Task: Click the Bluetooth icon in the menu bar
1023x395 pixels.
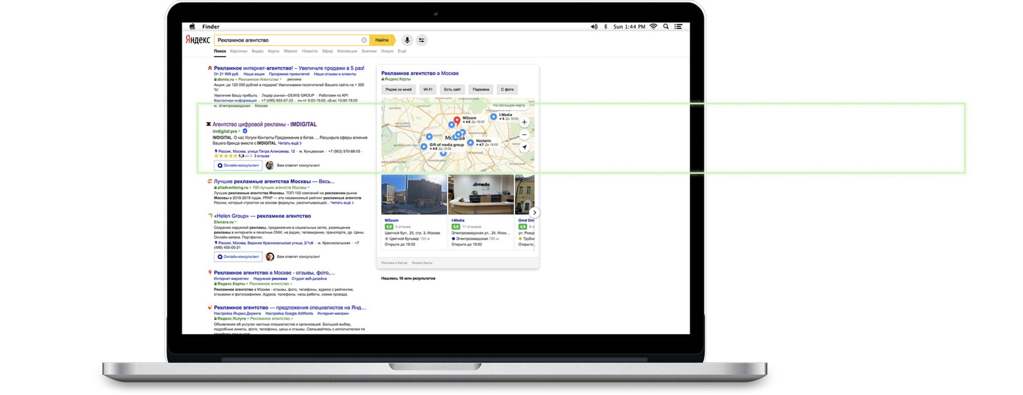Action: 605,27
